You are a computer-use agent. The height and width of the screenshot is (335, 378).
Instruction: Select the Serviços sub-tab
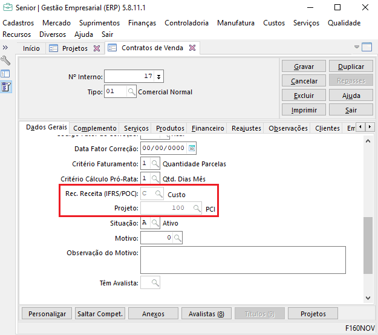[136, 128]
